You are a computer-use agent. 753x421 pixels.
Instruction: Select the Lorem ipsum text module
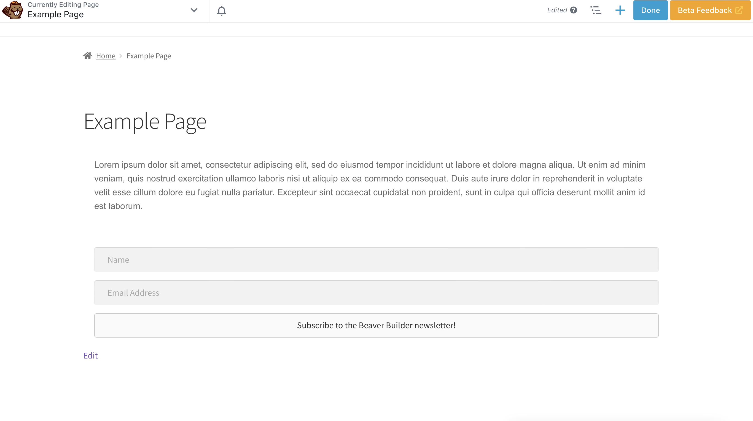click(370, 185)
